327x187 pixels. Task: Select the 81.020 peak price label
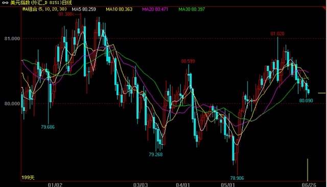point(277,34)
